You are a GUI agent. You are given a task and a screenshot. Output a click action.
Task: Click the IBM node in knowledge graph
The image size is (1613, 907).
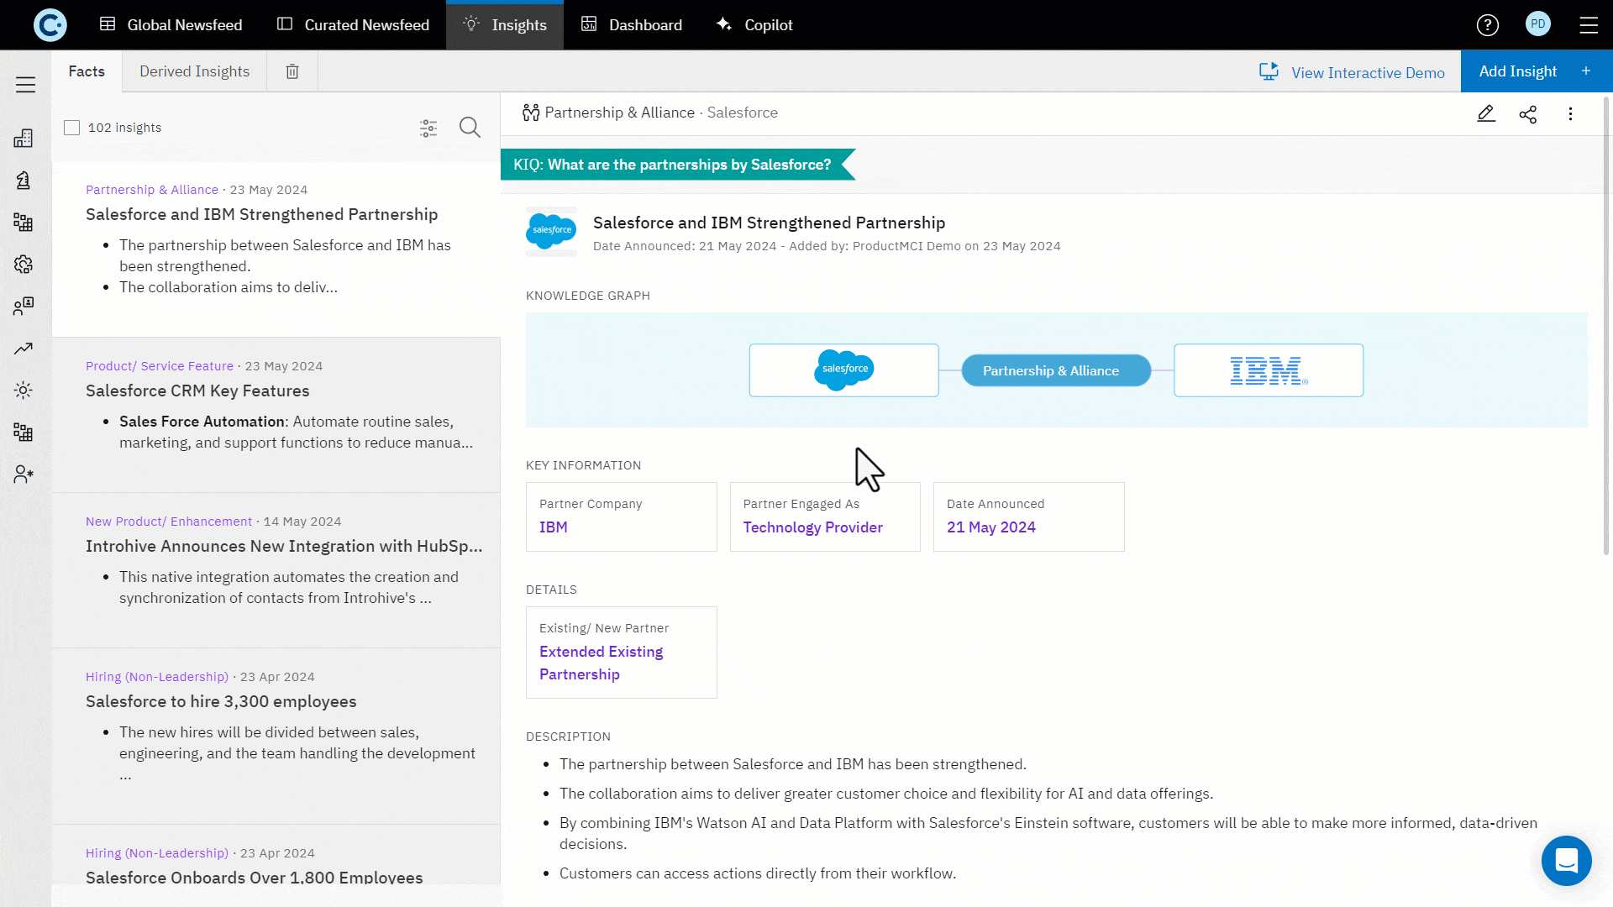[1269, 370]
